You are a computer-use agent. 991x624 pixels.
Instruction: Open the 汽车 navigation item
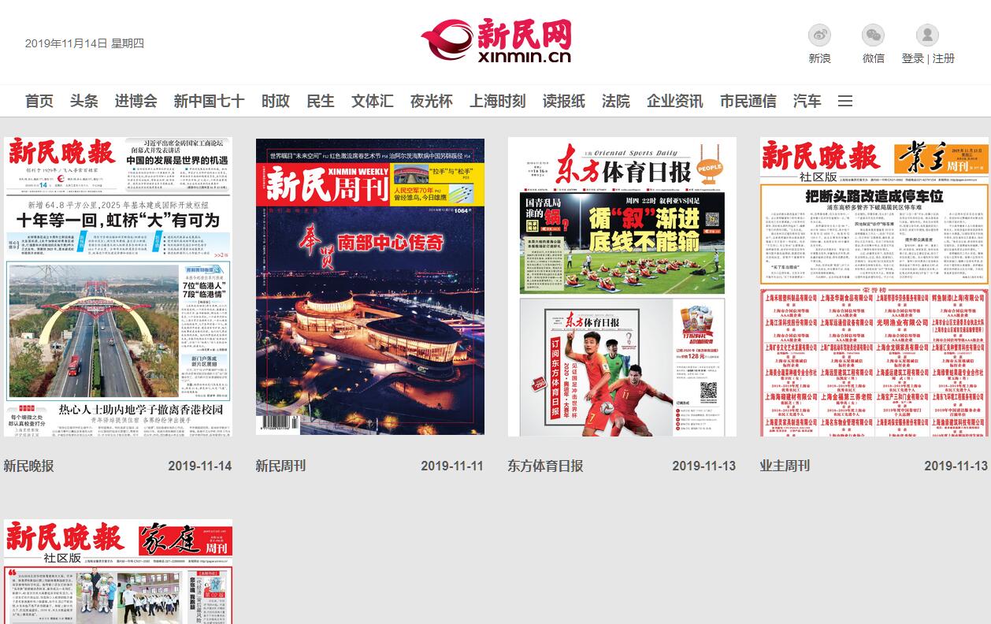click(807, 101)
